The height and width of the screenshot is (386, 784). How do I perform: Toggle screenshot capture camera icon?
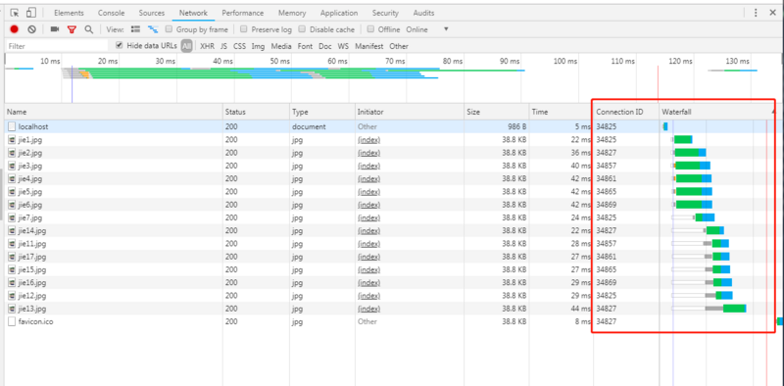(x=55, y=29)
